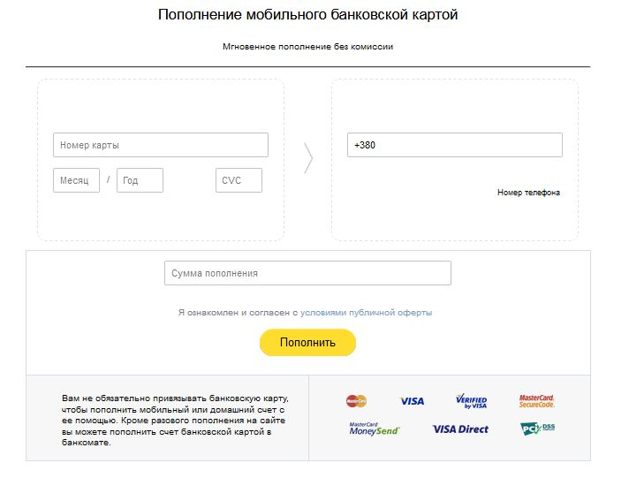
Task: Click the MasterCard MoneySend logo
Action: [x=374, y=429]
